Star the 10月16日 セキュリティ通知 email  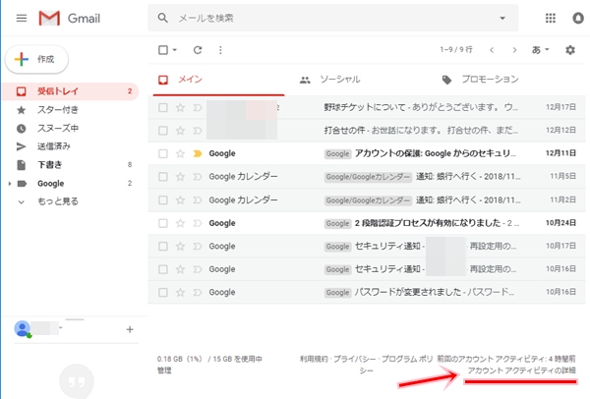[180, 269]
